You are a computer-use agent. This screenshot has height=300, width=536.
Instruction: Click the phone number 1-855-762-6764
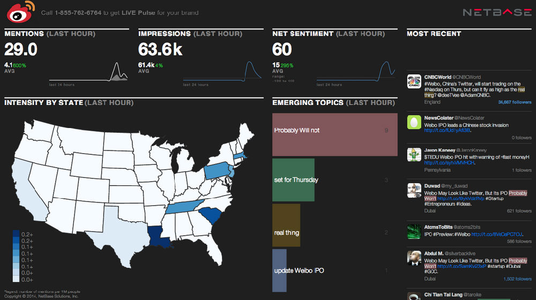pos(78,13)
